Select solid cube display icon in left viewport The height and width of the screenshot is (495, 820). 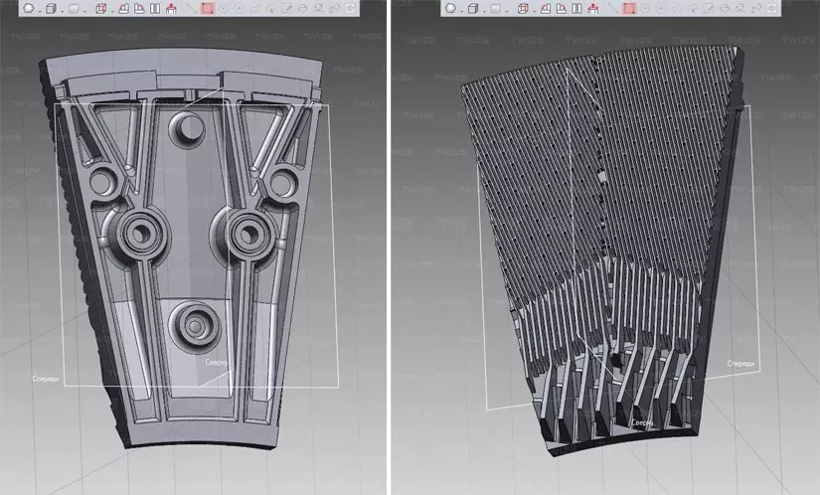[x=51, y=8]
